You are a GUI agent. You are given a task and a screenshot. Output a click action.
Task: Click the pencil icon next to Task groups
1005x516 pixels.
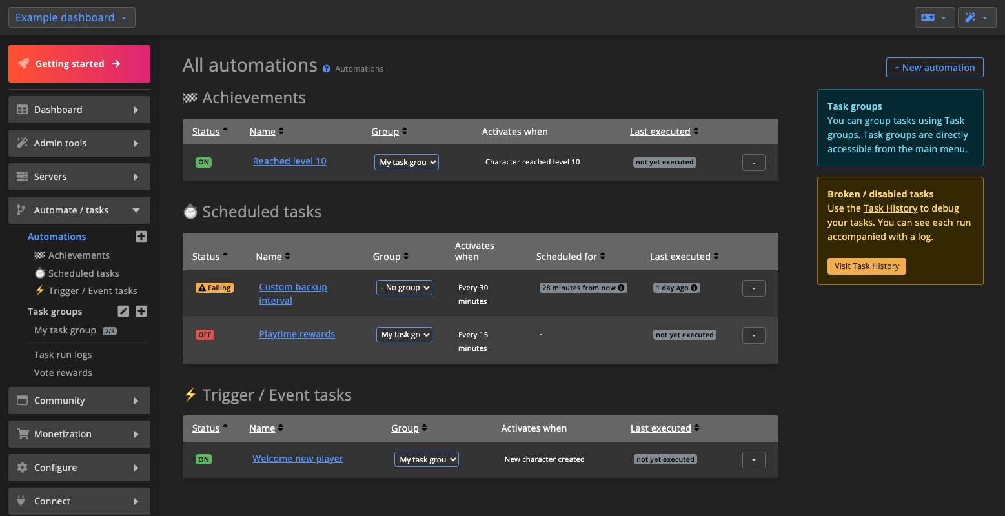click(x=123, y=311)
